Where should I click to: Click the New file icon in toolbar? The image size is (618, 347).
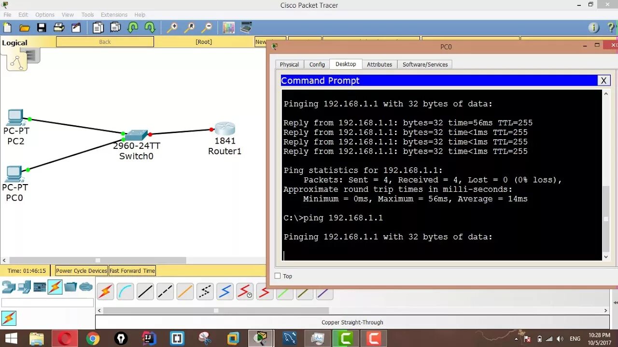7,27
